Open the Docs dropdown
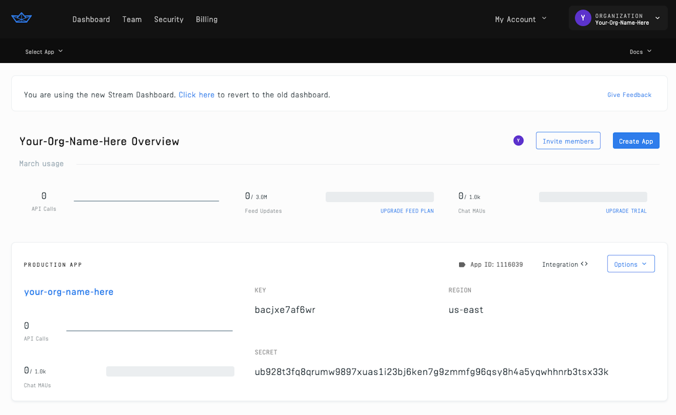 click(x=640, y=51)
